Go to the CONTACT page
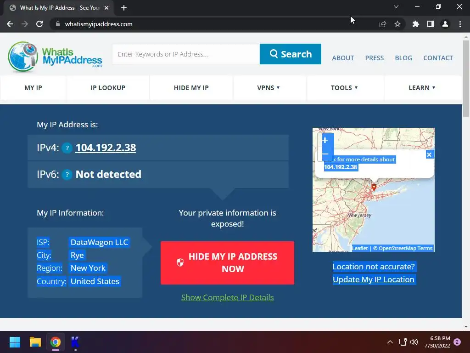Viewport: 470px width, 353px height. point(438,58)
